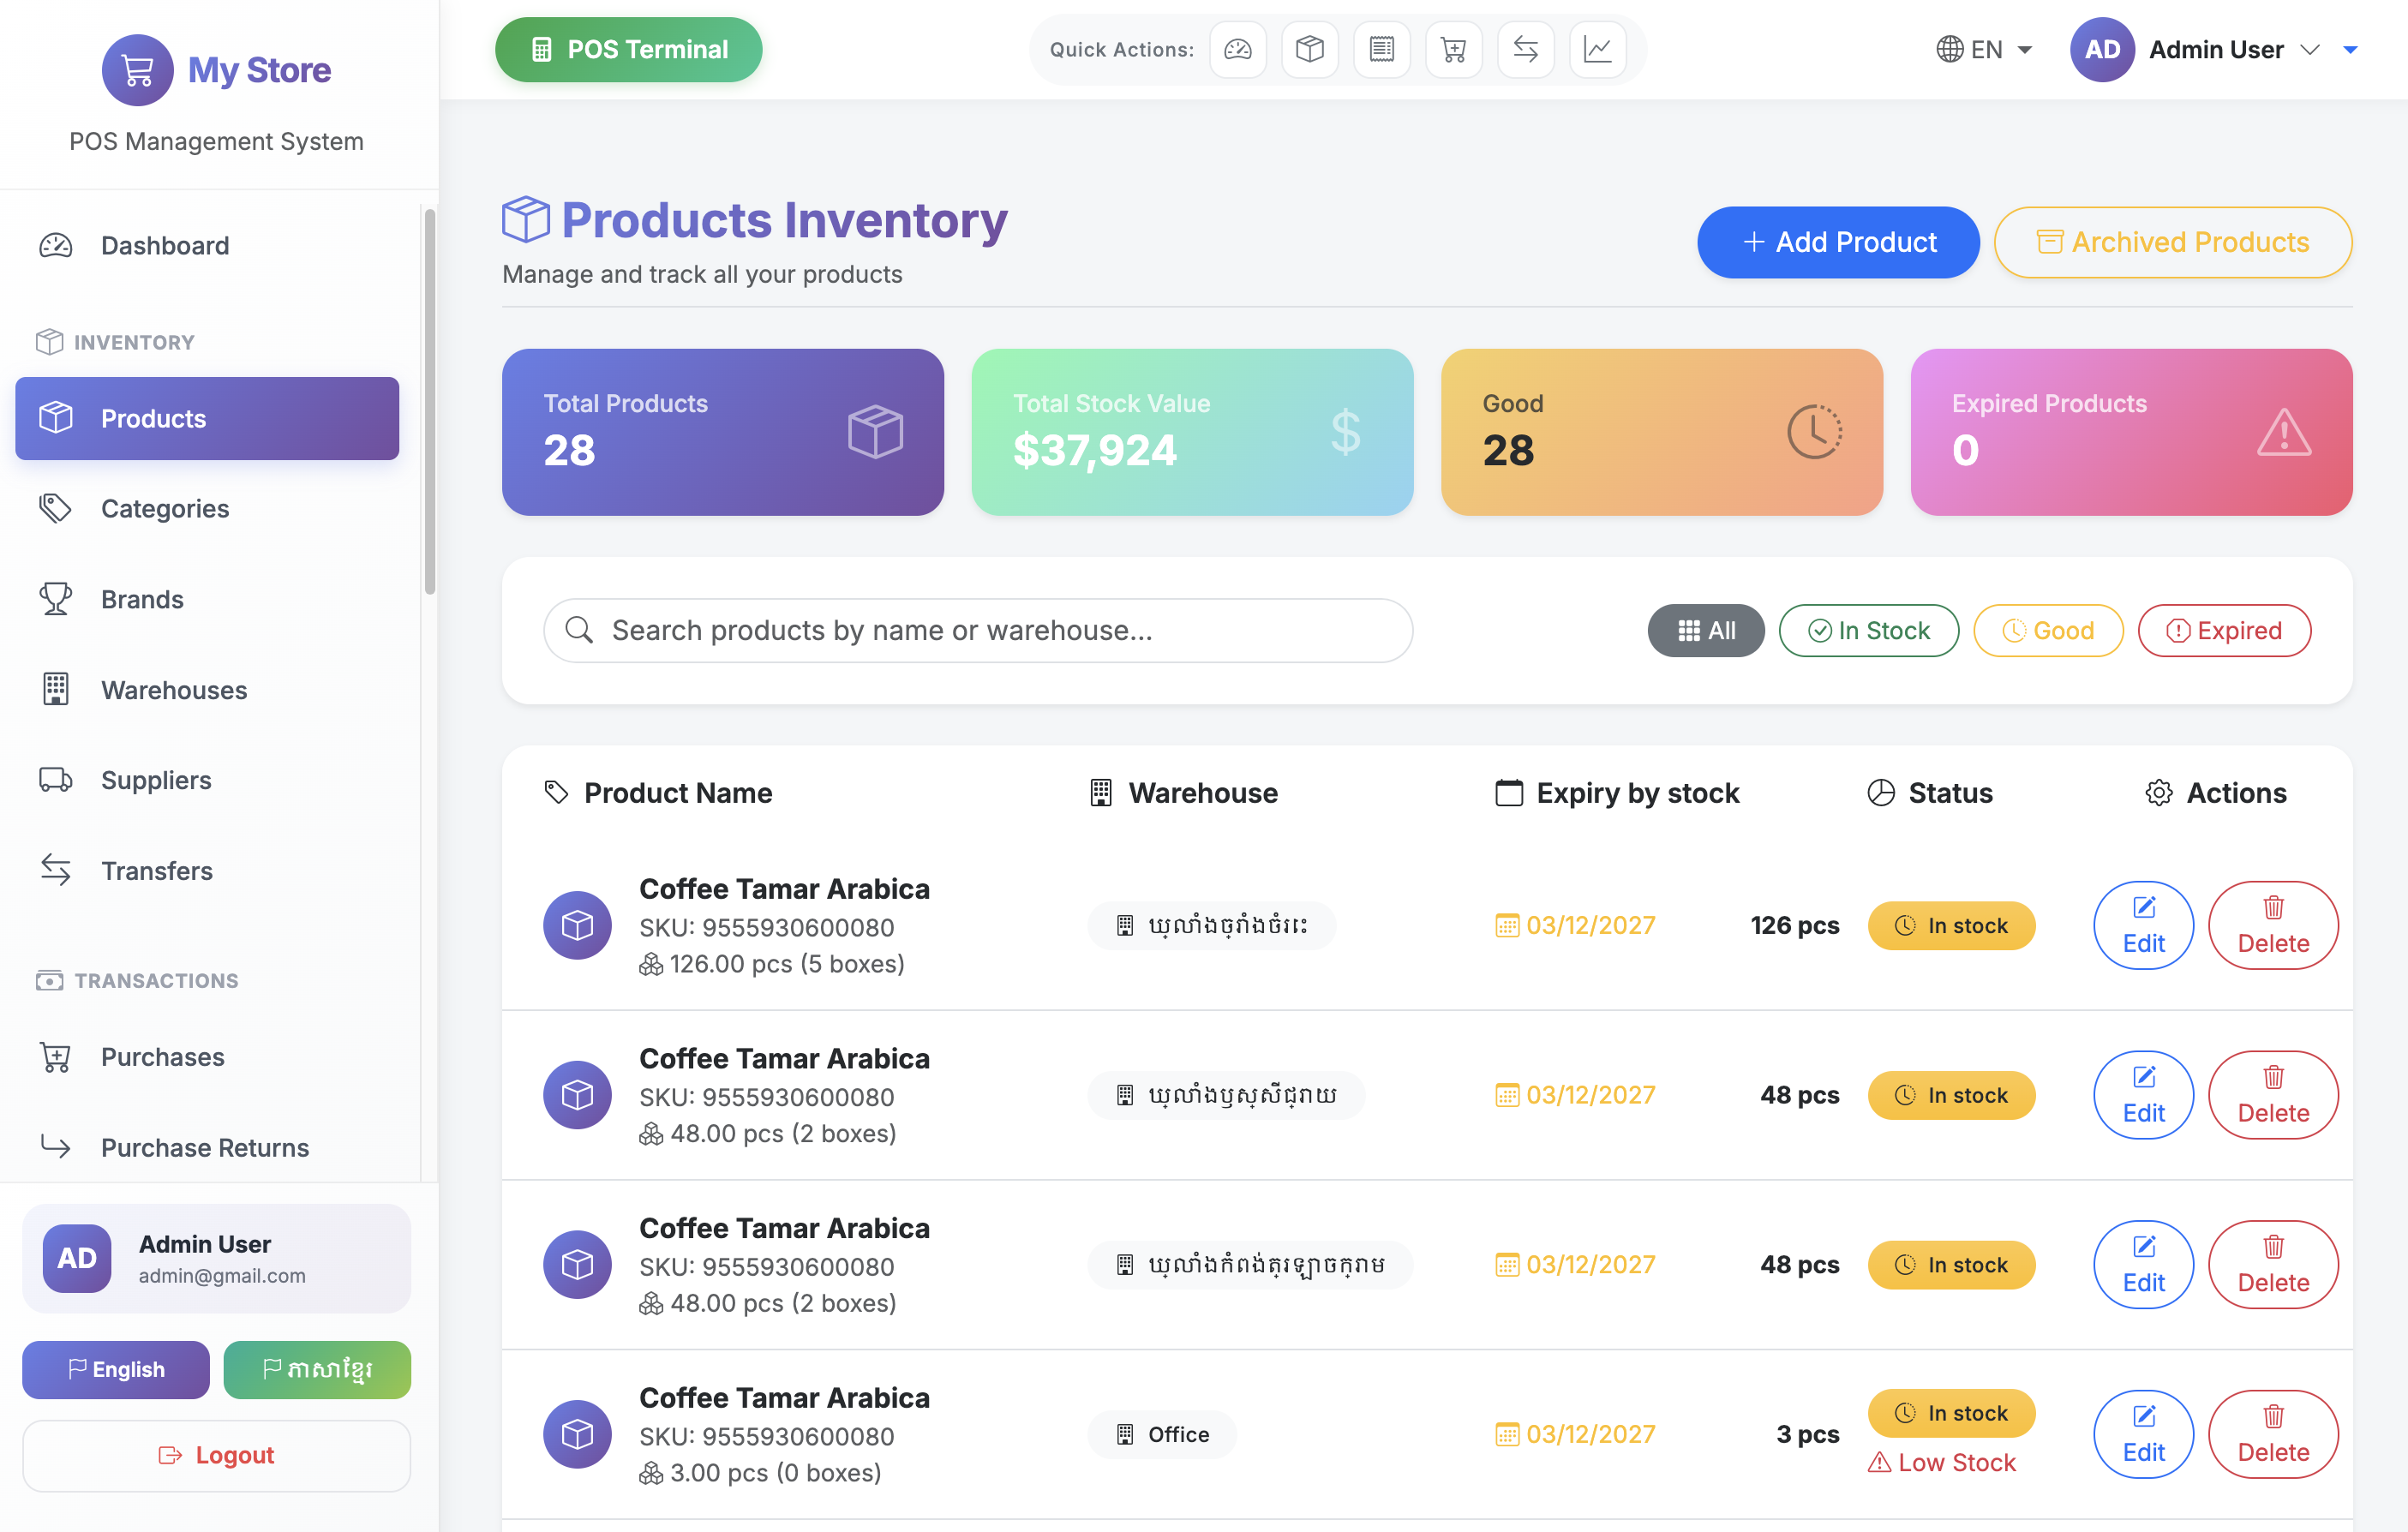Open Suppliers from the sidebar

[207, 780]
